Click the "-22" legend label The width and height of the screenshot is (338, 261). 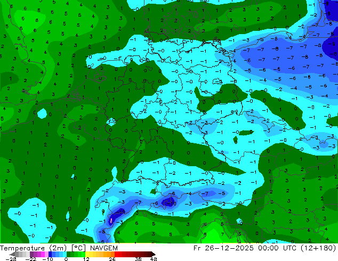click(x=30, y=259)
